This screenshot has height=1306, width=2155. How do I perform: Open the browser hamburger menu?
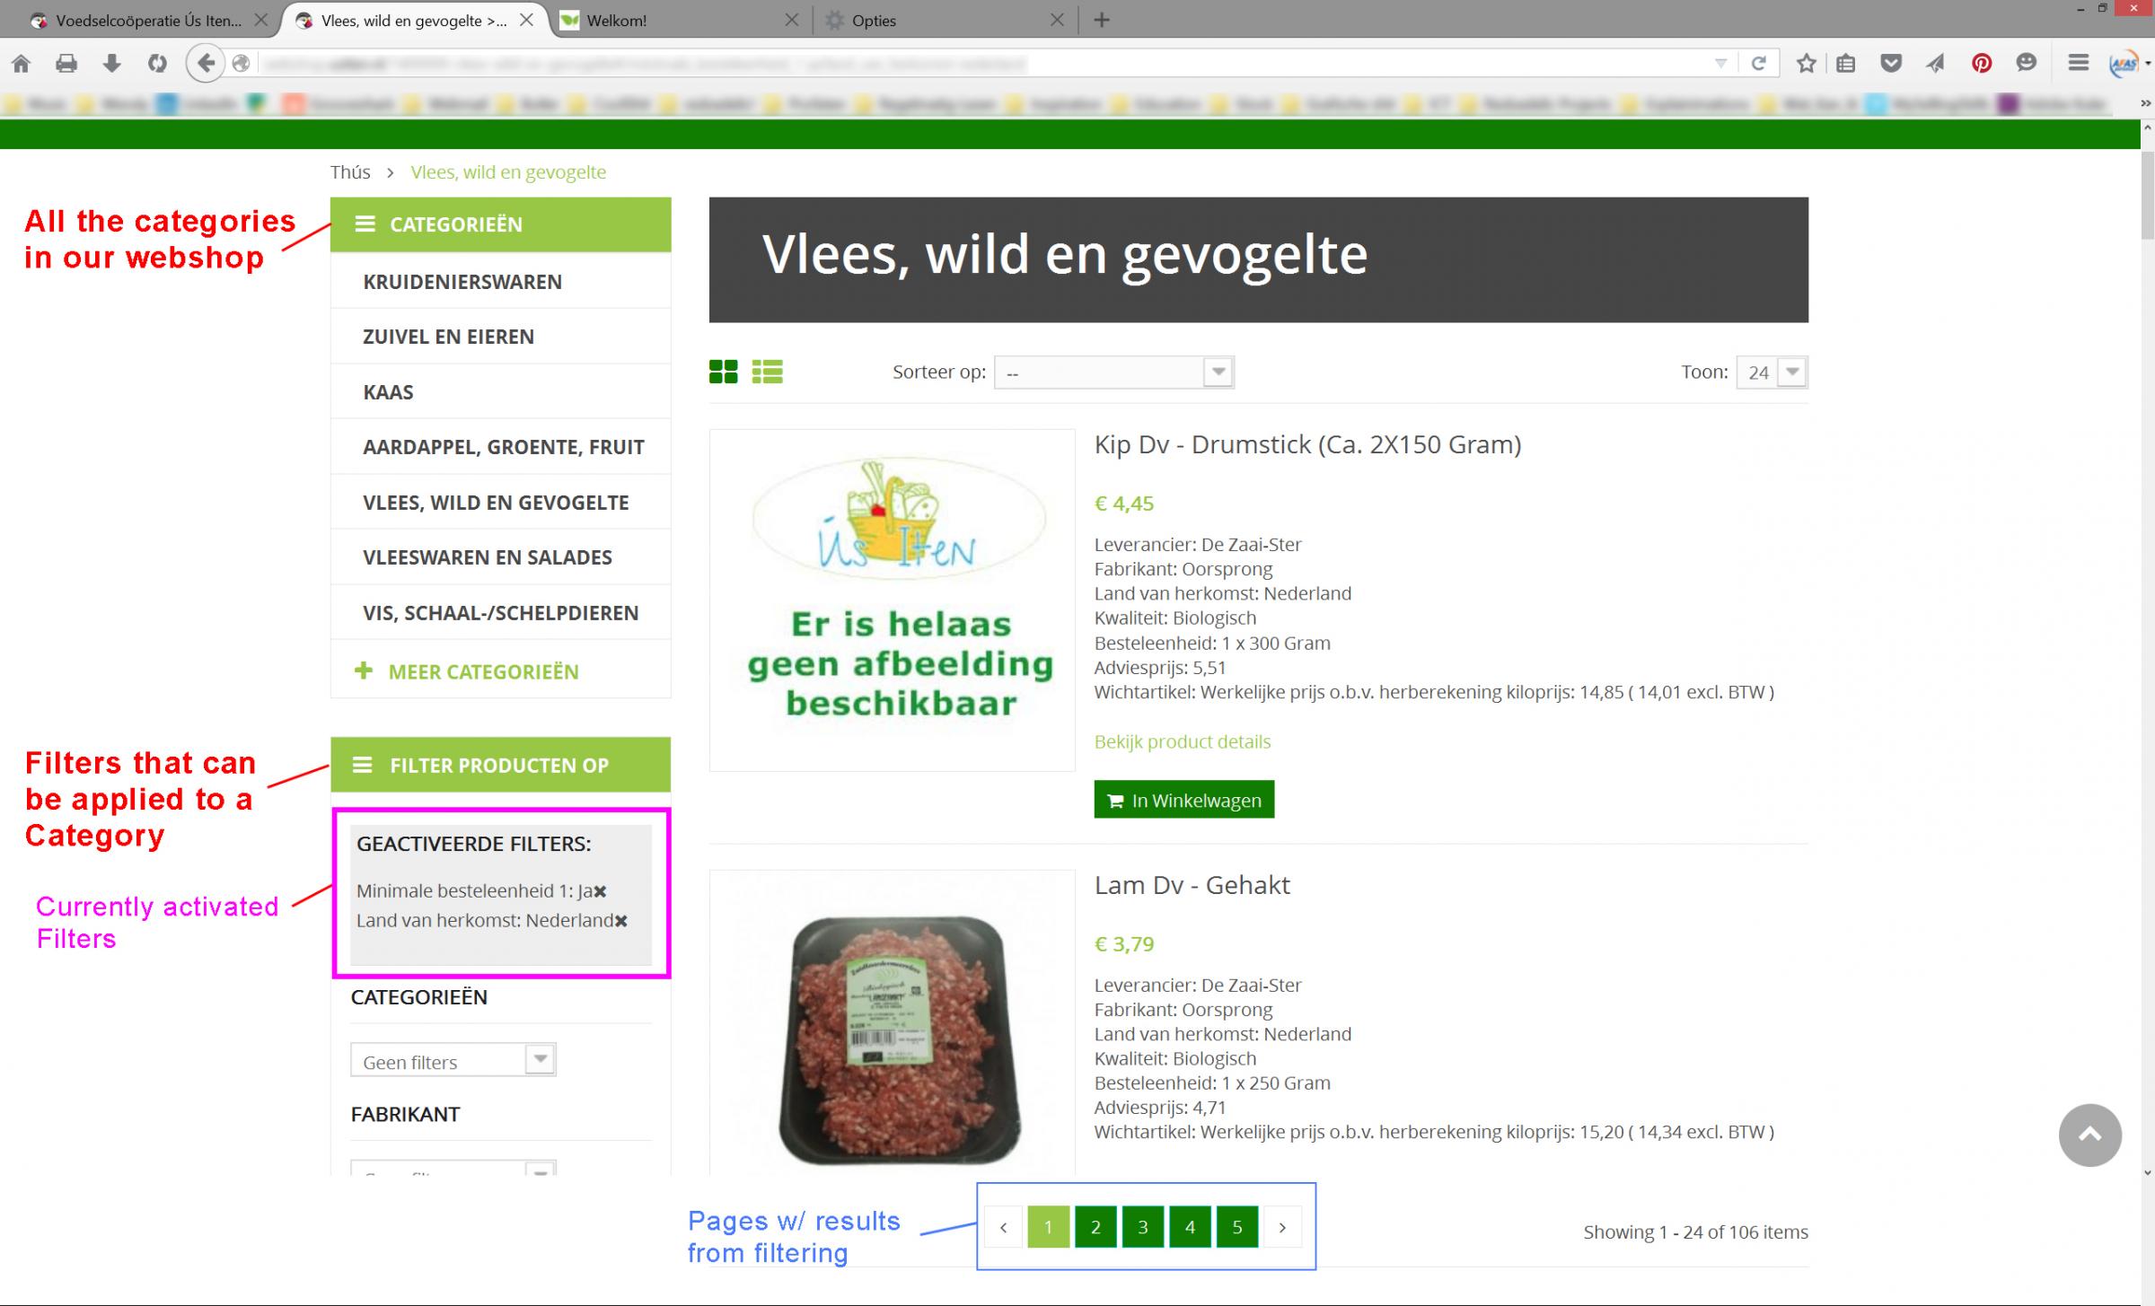tap(2078, 63)
